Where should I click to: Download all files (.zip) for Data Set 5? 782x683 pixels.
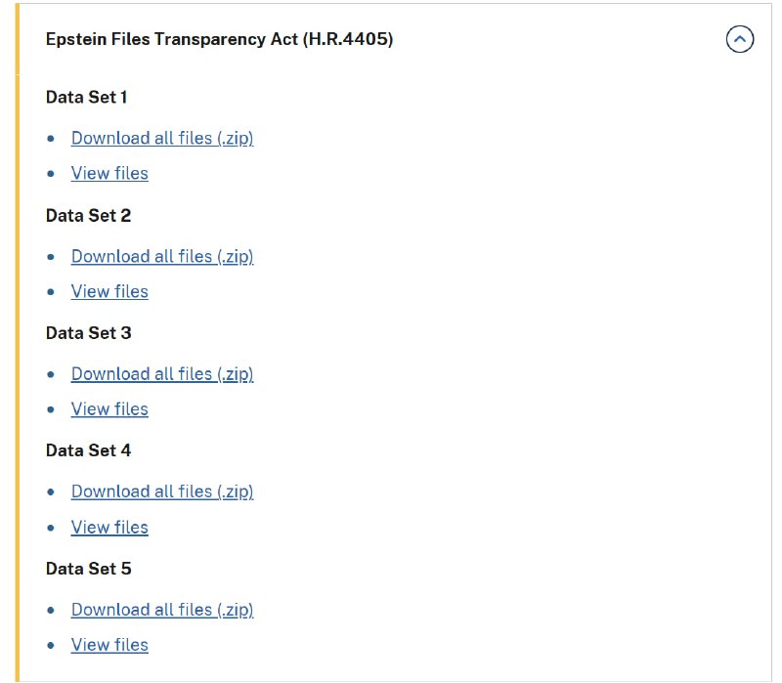tap(162, 610)
